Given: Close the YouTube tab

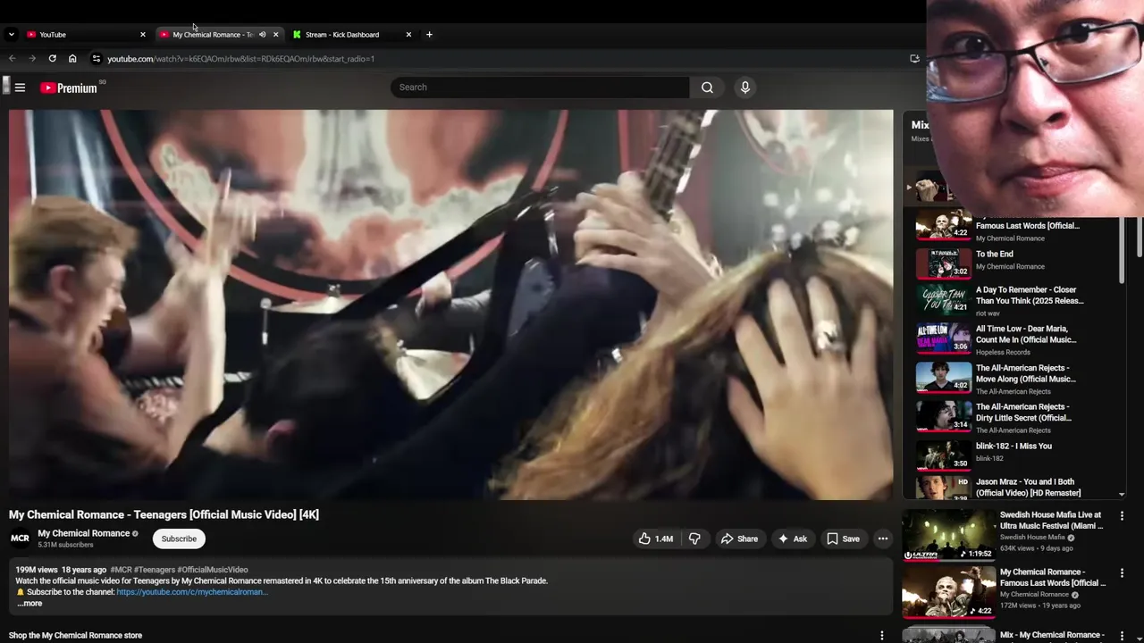Looking at the screenshot, I should coord(142,35).
